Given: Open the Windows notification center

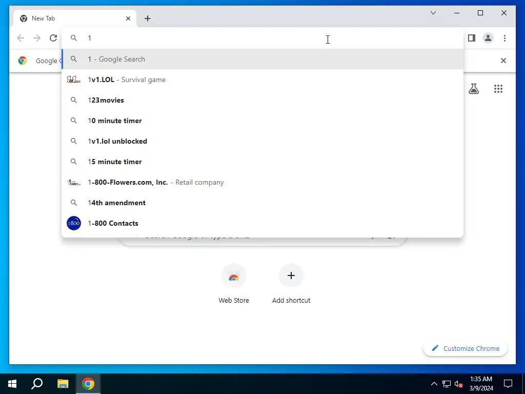Looking at the screenshot, I should (508, 384).
